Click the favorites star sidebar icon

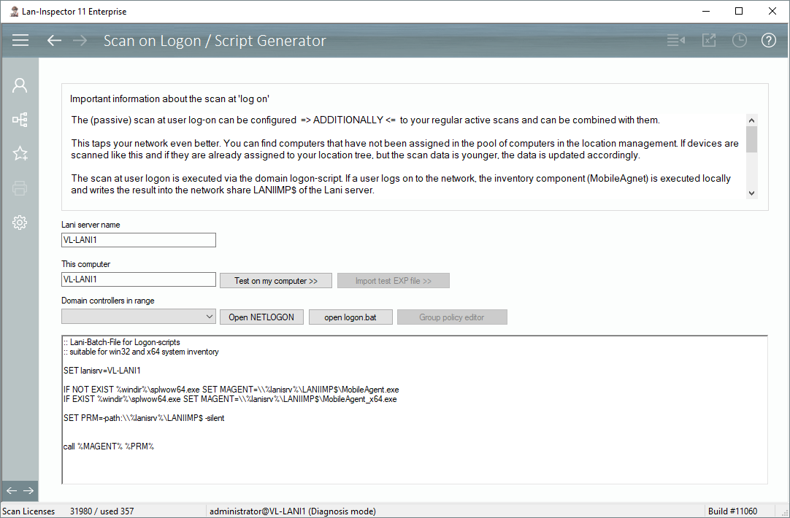pos(20,153)
